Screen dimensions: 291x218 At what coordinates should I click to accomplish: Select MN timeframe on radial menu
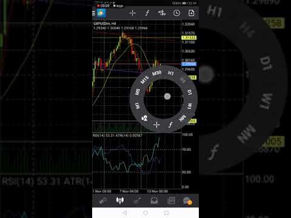click(182, 118)
